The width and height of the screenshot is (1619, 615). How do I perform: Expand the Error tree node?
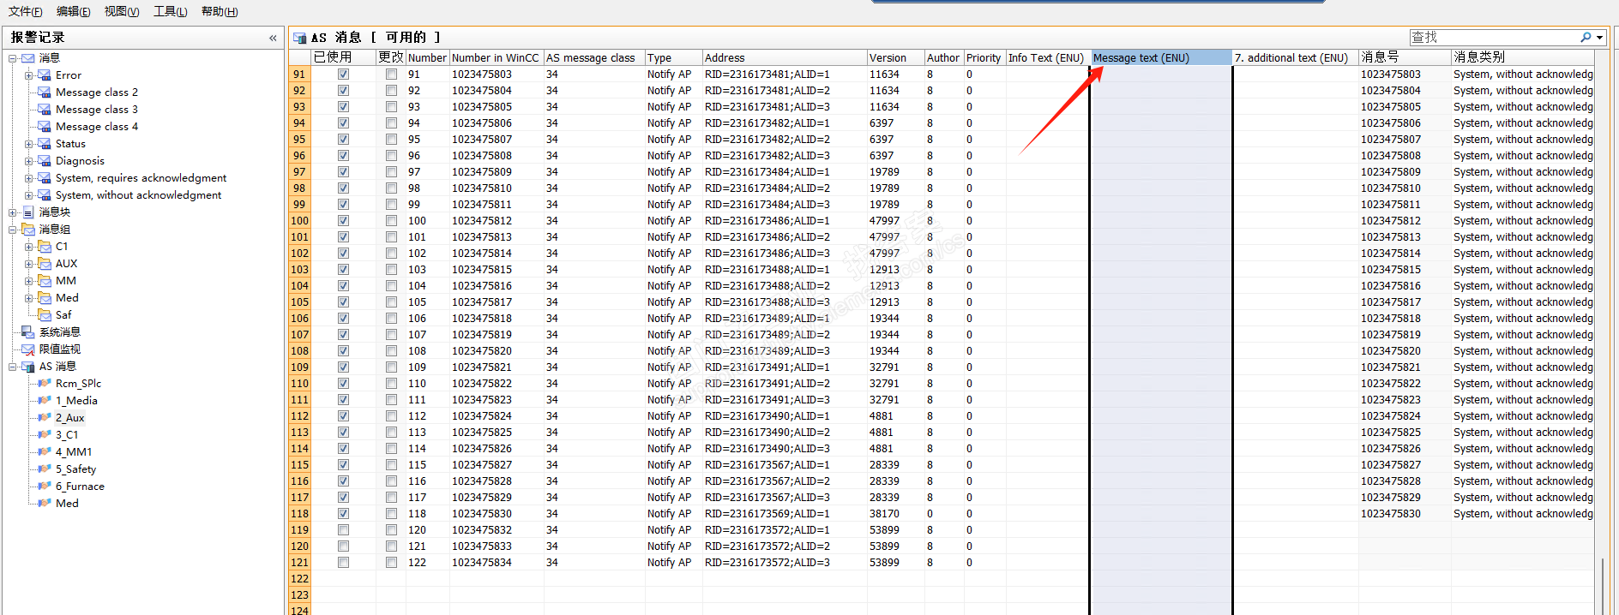coord(29,75)
